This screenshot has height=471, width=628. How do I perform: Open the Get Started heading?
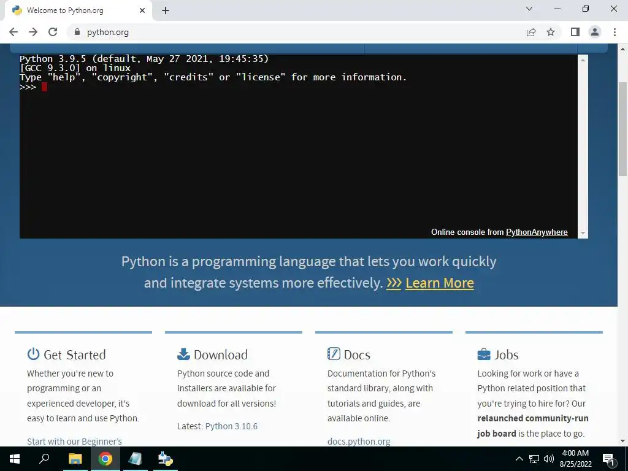[x=74, y=355]
